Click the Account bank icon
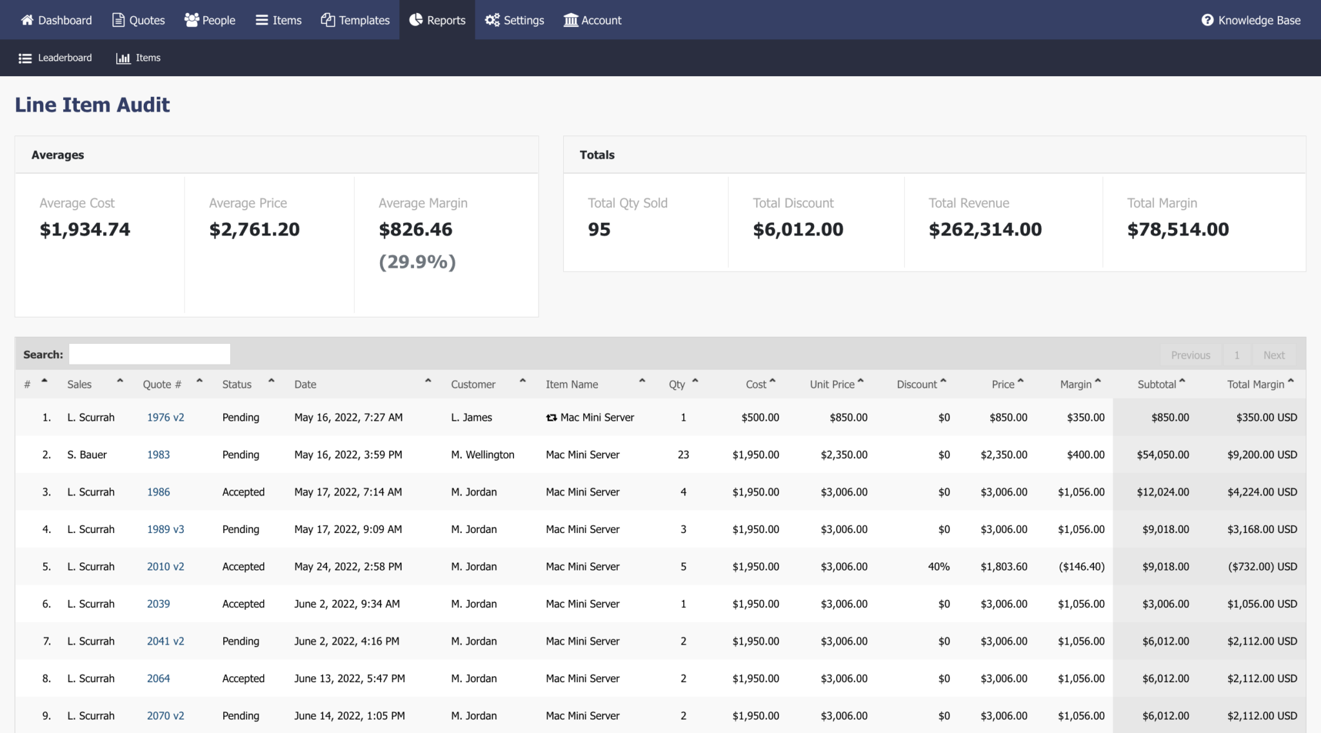The image size is (1321, 733). 570,20
